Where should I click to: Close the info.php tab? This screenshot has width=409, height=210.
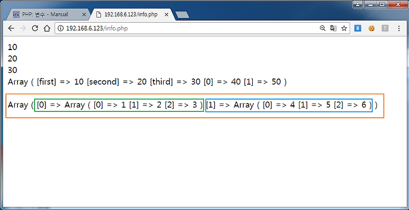[x=166, y=15]
